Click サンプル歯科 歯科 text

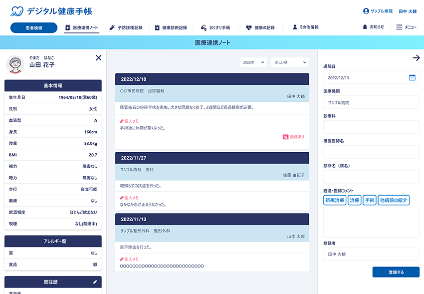(x=137, y=170)
